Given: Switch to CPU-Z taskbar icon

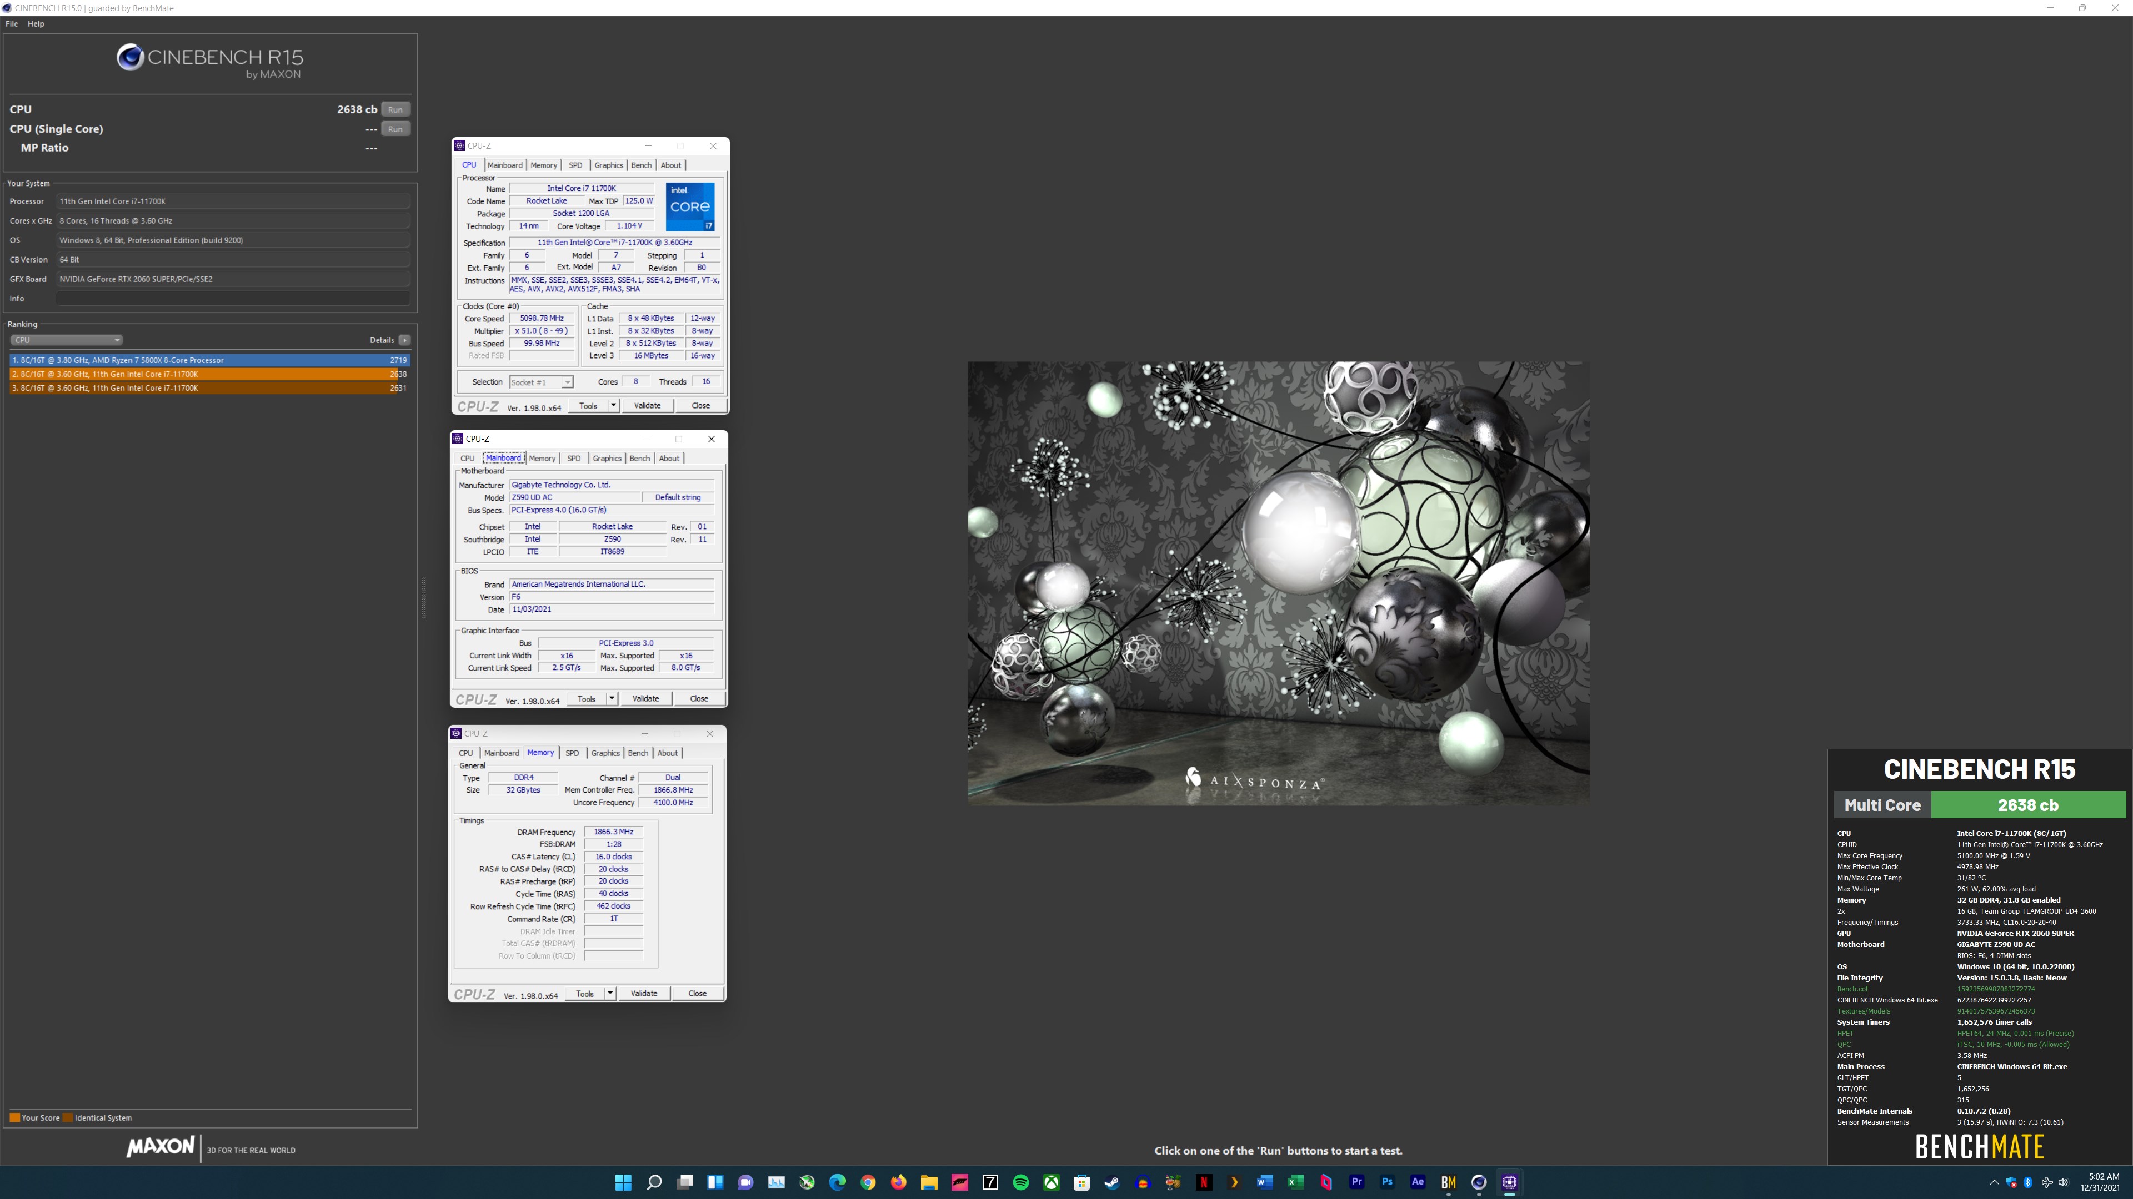Looking at the screenshot, I should (x=1510, y=1182).
